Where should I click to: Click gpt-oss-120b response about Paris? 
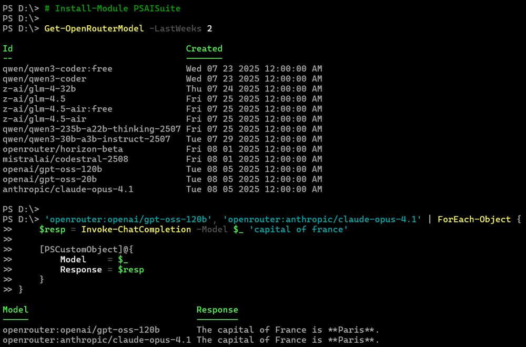[x=288, y=330]
